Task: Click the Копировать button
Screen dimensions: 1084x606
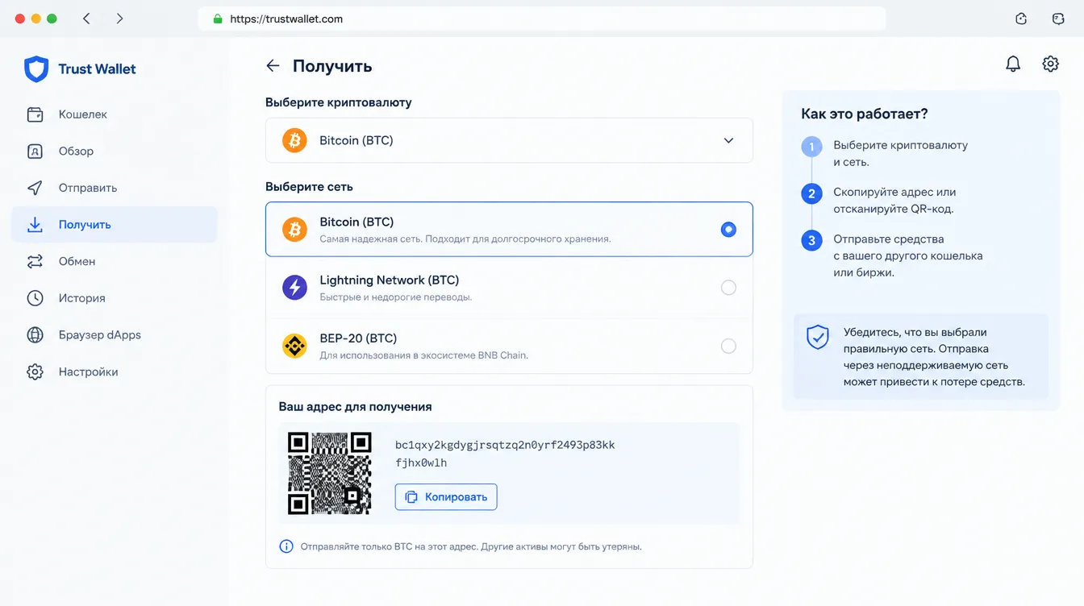Action: [x=446, y=497]
